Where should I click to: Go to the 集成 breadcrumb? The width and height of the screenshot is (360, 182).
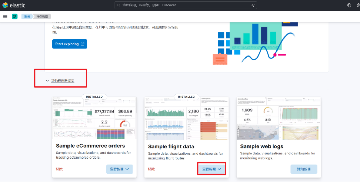point(27,17)
